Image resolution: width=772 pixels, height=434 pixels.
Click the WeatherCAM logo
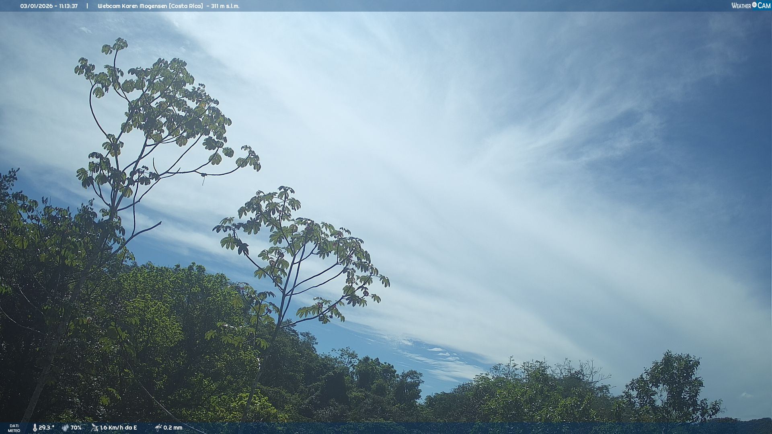tap(751, 6)
